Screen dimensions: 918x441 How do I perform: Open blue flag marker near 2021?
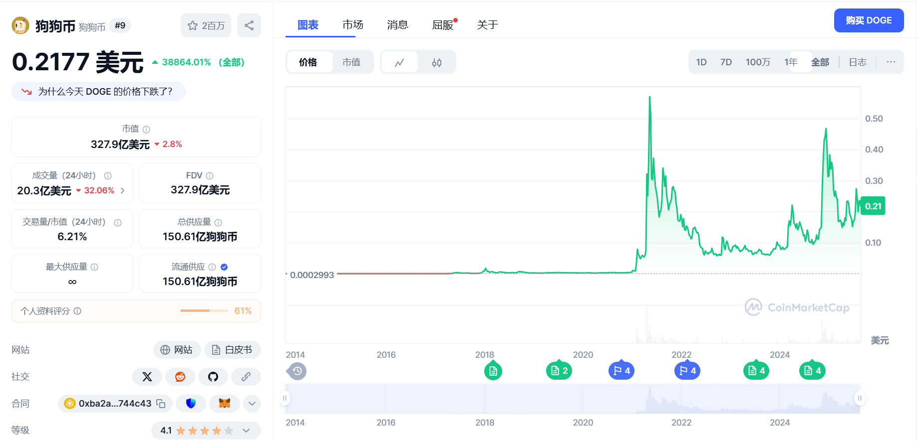coord(621,371)
